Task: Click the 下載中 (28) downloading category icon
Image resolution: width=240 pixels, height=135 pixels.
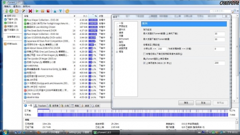Action: pyautogui.click(x=5, y=19)
